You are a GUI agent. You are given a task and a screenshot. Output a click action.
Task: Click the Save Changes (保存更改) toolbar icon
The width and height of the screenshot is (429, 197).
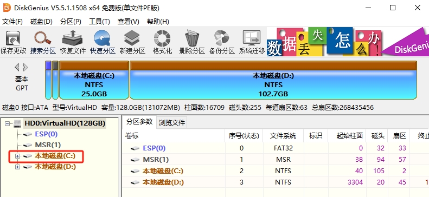pyautogui.click(x=13, y=42)
